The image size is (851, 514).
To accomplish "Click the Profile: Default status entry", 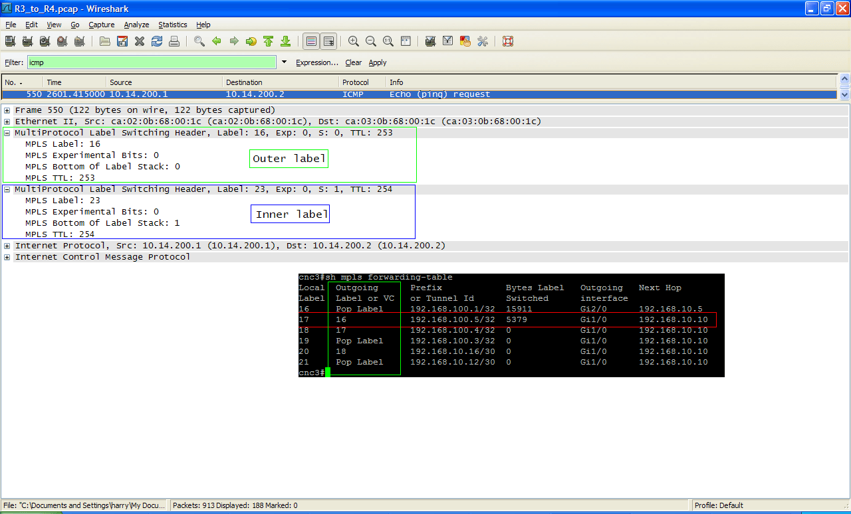I will pyautogui.click(x=719, y=505).
